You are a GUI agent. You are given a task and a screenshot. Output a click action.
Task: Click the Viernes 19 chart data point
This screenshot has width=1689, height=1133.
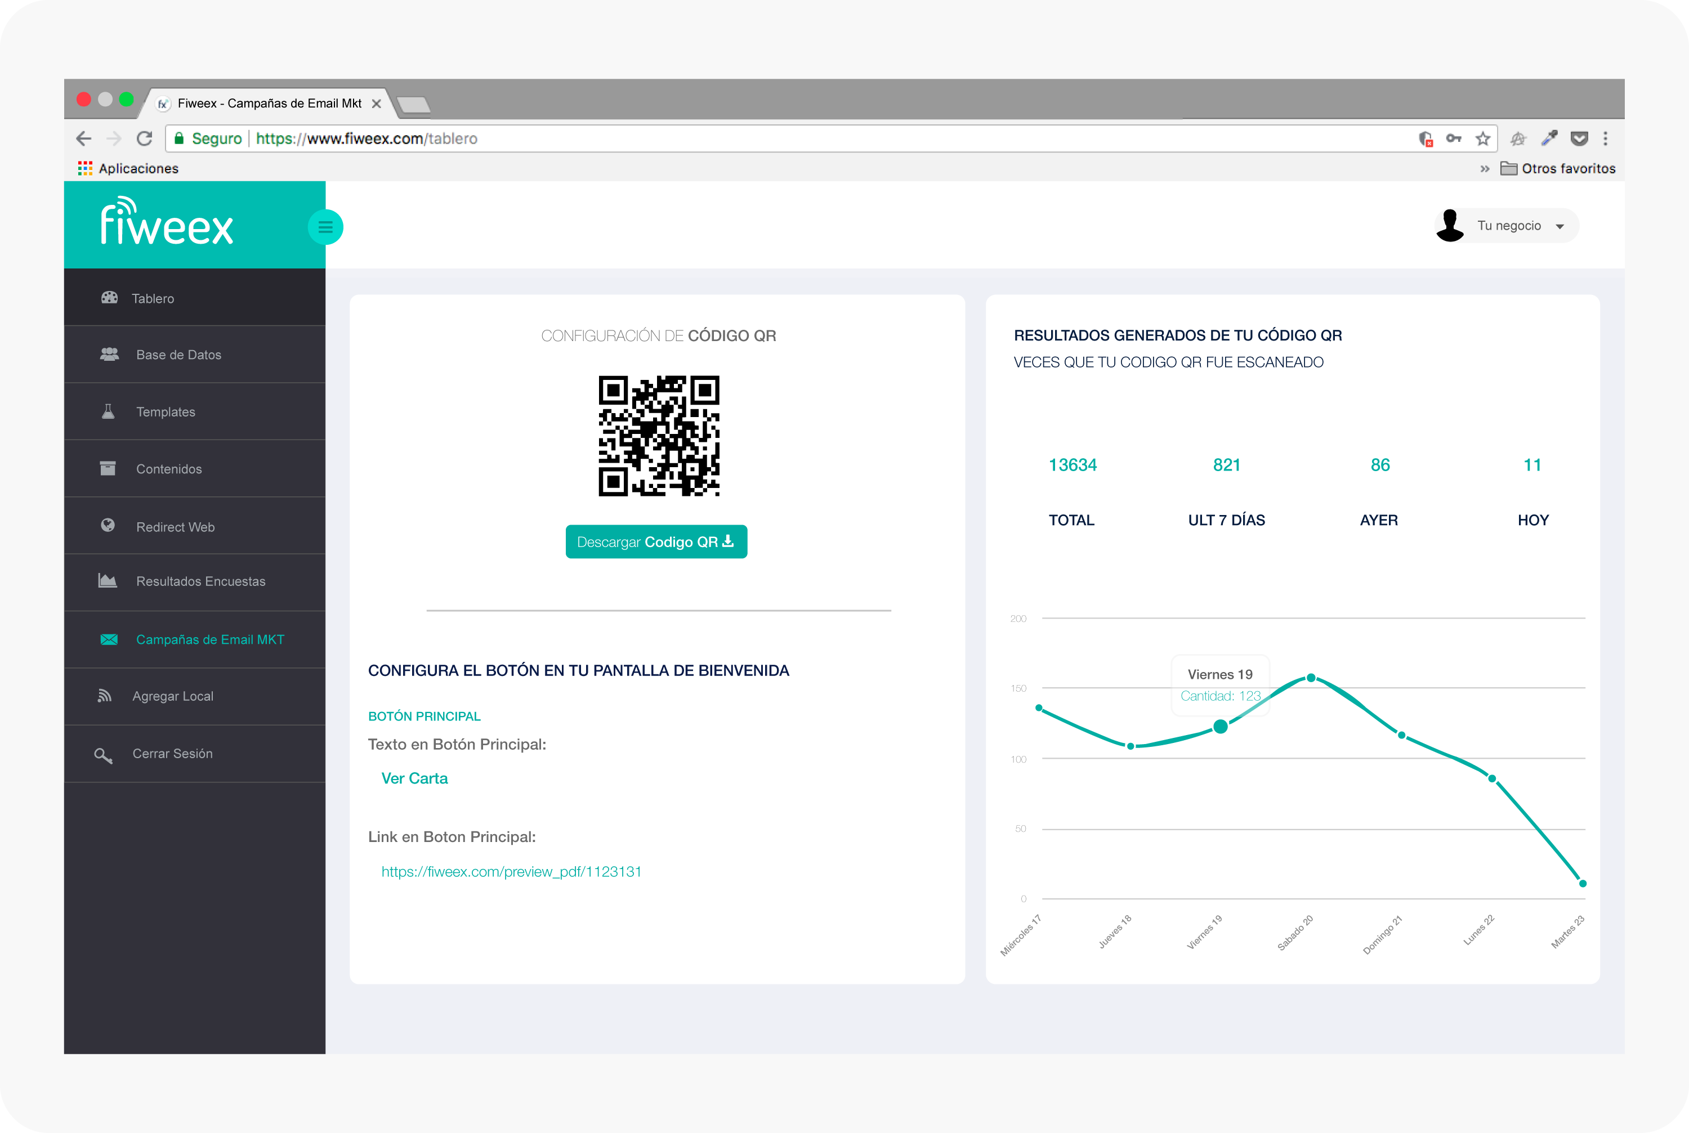coord(1220,726)
